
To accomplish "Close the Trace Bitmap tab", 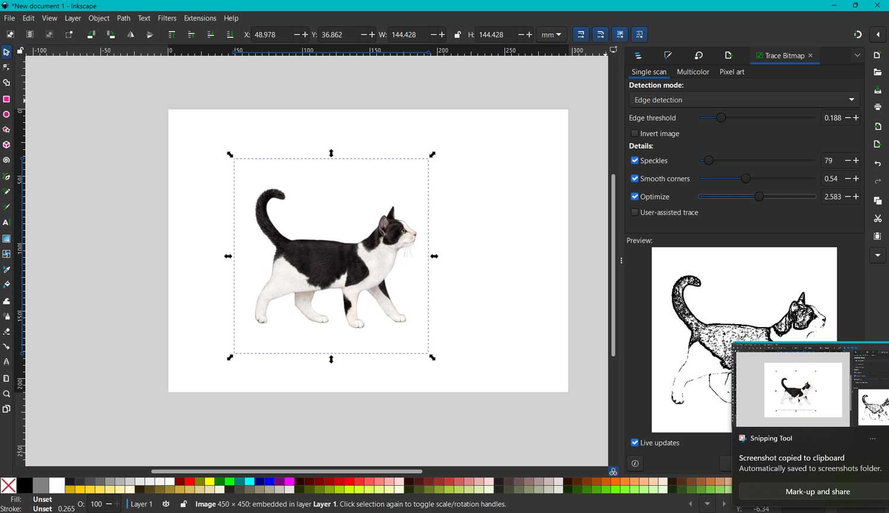I will point(810,55).
